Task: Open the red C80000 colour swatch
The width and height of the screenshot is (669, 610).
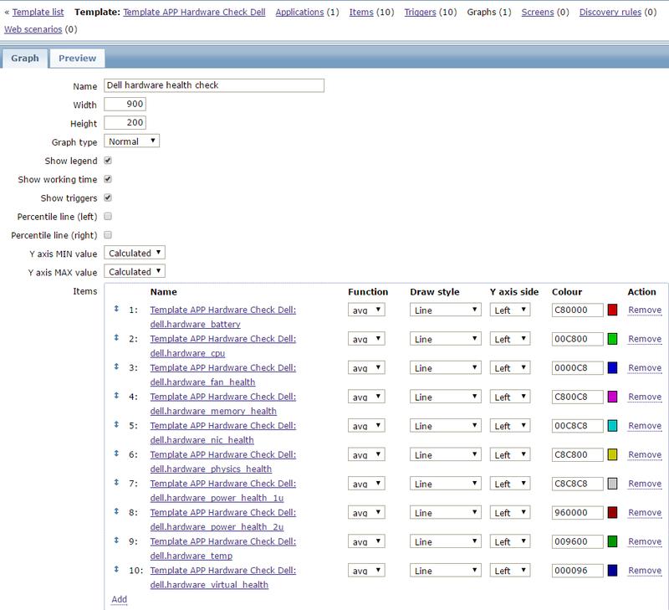Action: coord(612,310)
